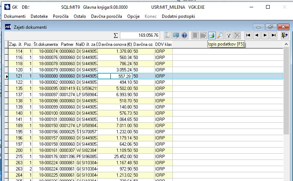
Task: Click the Davčna osnova (€) column header
Action: coord(115,44)
